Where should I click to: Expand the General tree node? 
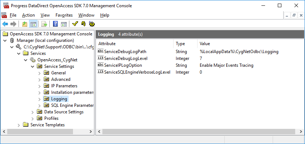coord(40,73)
